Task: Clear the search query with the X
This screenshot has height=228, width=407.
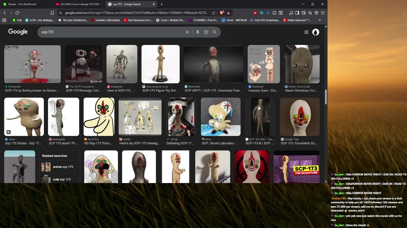Action: (x=187, y=32)
